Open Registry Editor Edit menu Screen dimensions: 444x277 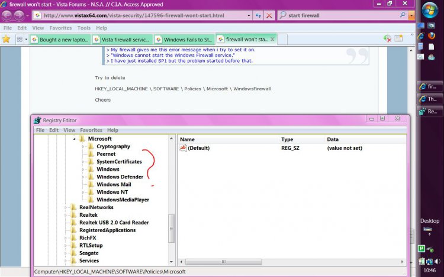tap(54, 130)
